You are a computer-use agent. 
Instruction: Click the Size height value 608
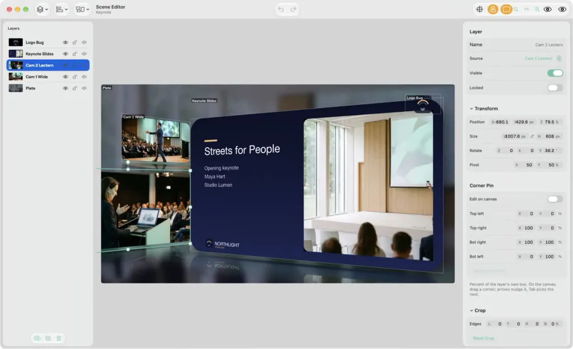[x=549, y=136]
